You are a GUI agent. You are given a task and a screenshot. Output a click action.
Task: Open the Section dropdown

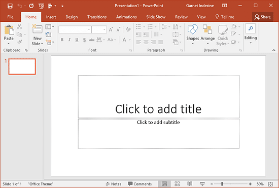tap(50, 42)
